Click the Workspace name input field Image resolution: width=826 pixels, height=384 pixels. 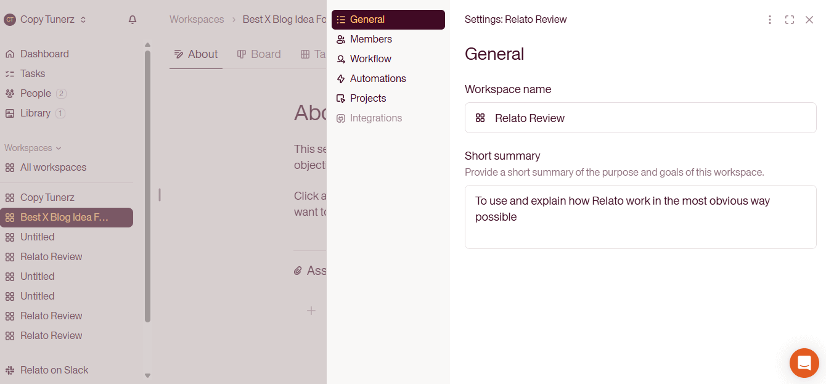point(640,118)
